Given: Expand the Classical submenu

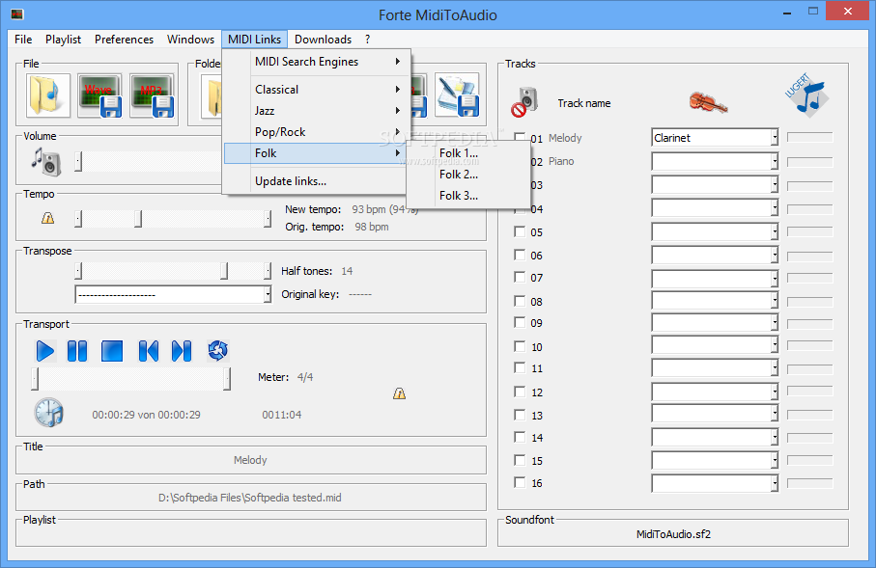Looking at the screenshot, I should click(317, 90).
